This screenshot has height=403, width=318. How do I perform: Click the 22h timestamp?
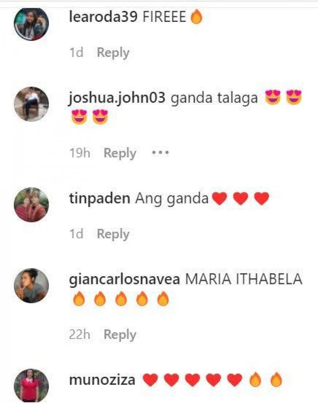79,334
